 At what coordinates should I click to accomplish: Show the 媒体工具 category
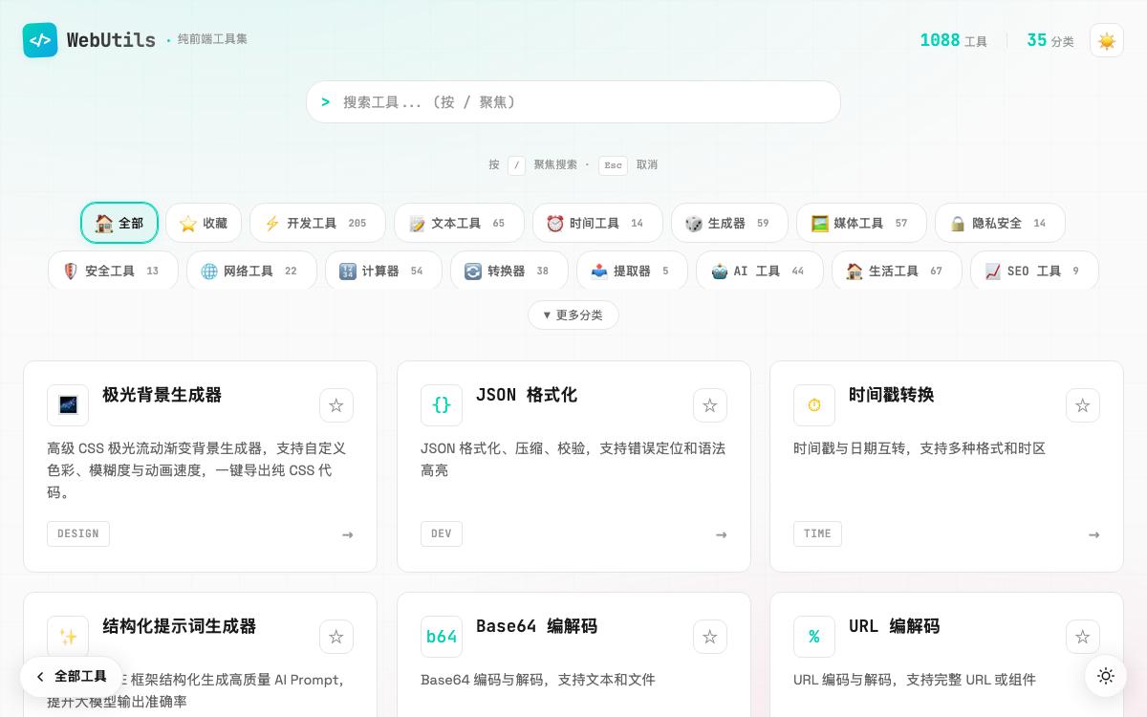861,223
